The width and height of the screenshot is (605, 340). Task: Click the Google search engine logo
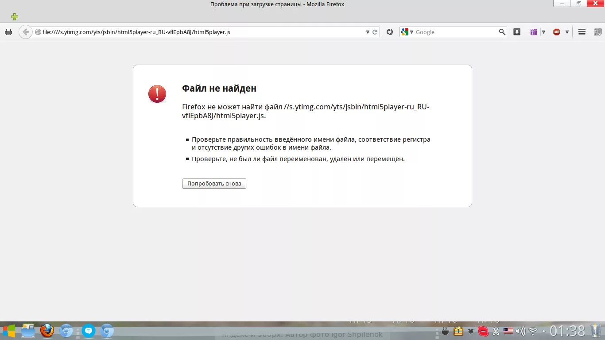point(404,32)
